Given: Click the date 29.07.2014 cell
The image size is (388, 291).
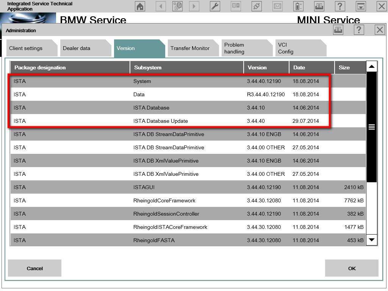Looking at the screenshot, I should (x=306, y=121).
